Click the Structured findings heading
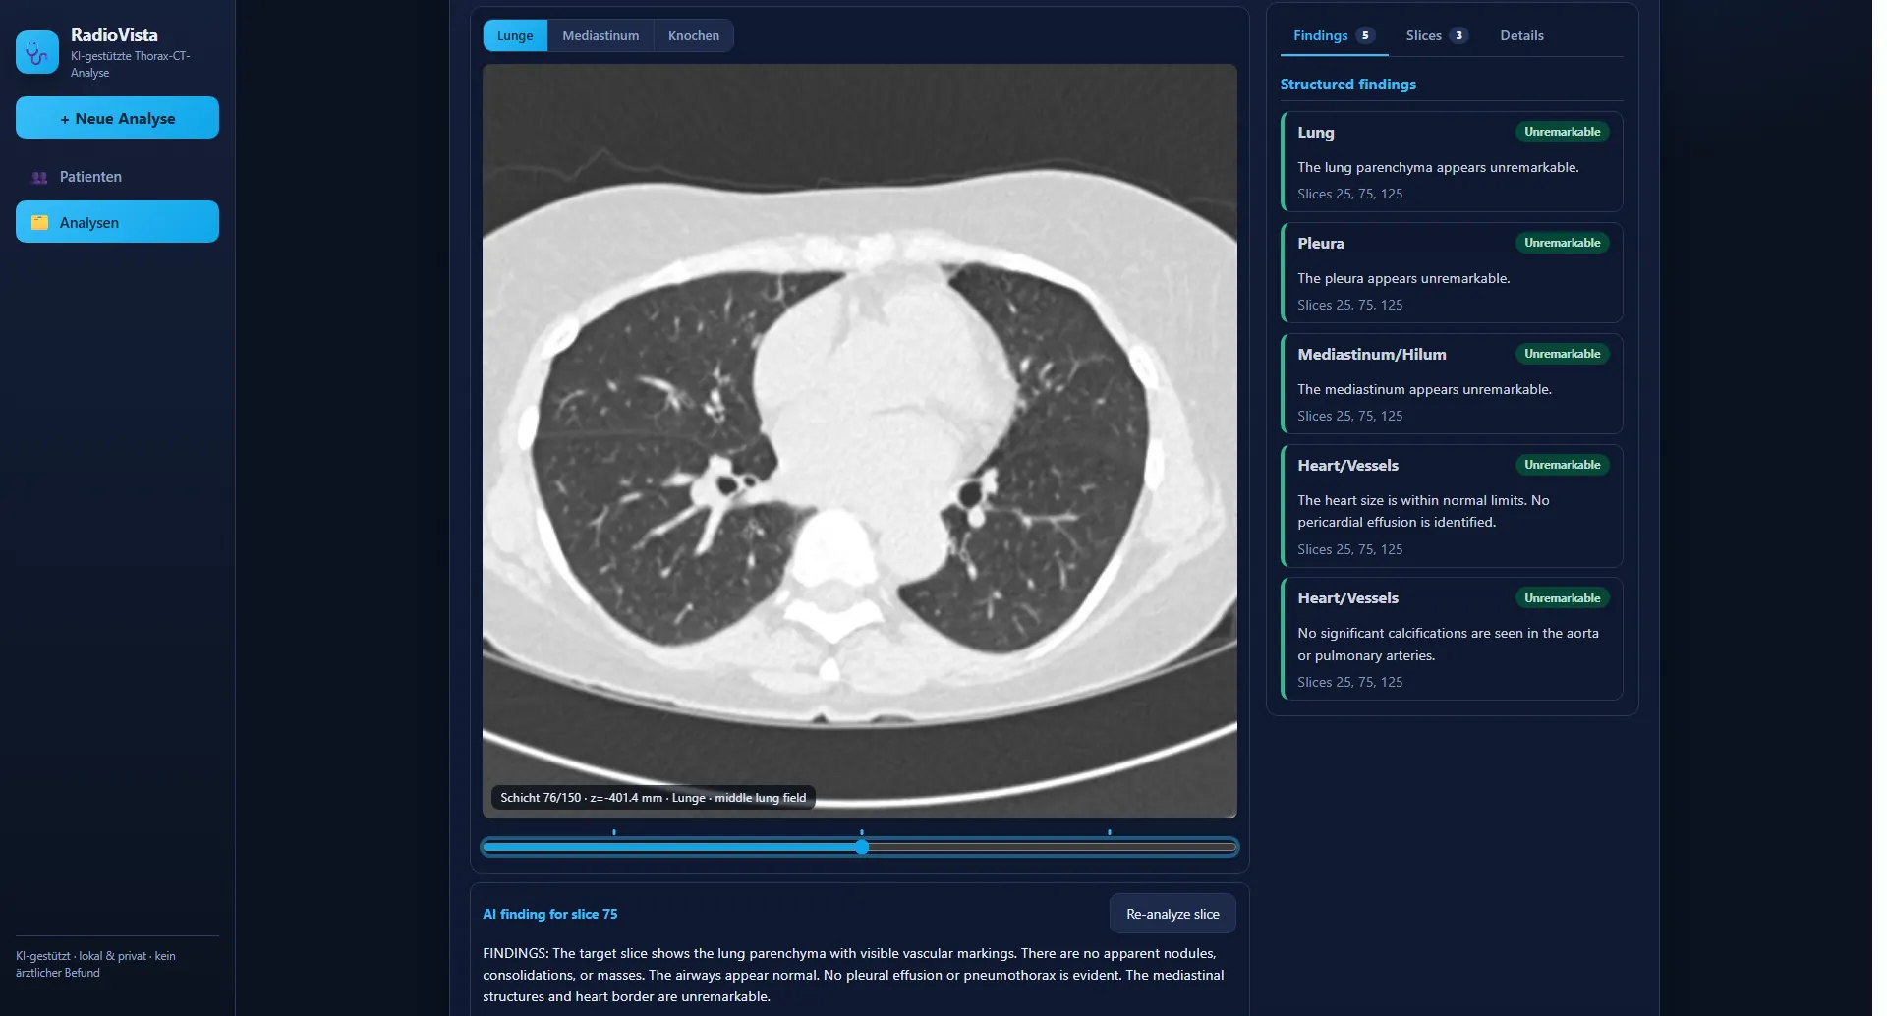Screen dimensions: 1887x1016 1347,85
